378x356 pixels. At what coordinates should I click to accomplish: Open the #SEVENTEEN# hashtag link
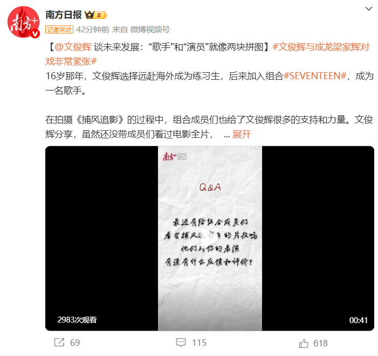coord(315,76)
